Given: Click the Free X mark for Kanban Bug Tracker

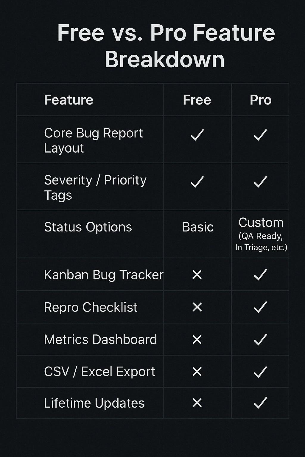Looking at the screenshot, I should coord(197,275).
